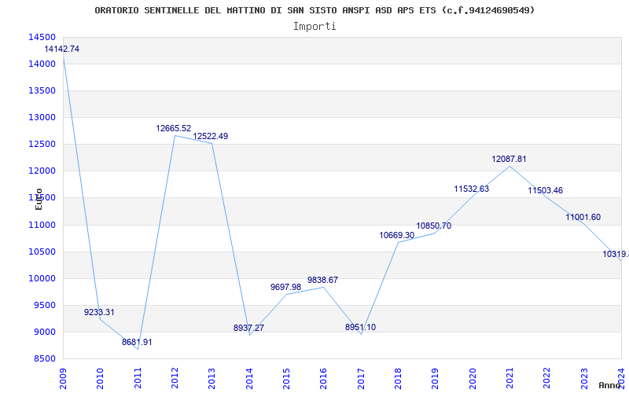Click the 9838.67 data label
This screenshot has width=629, height=393.
pos(322,280)
